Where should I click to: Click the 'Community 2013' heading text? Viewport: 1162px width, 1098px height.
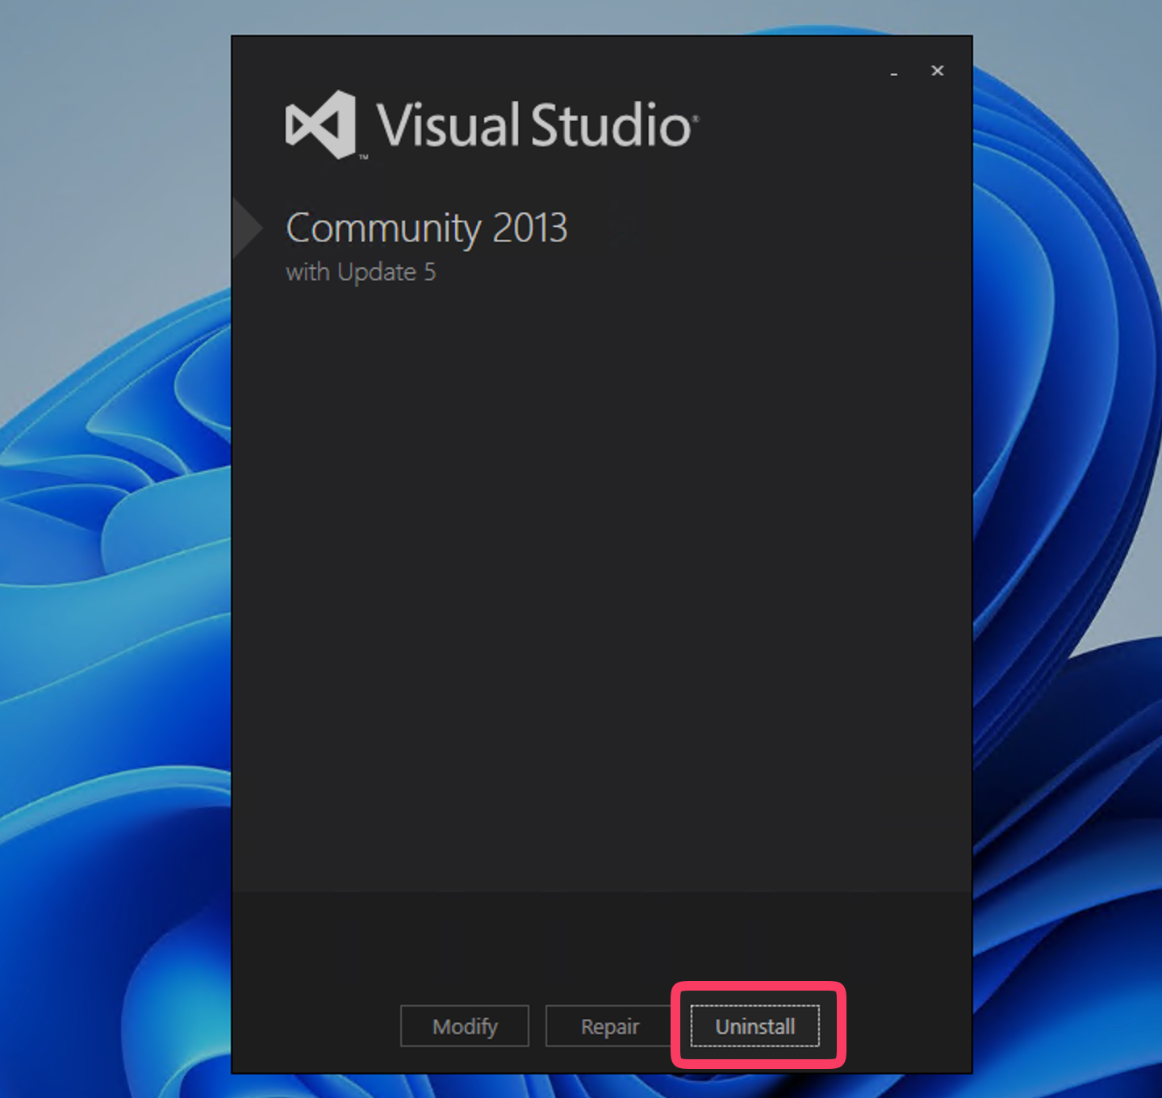coord(427,228)
